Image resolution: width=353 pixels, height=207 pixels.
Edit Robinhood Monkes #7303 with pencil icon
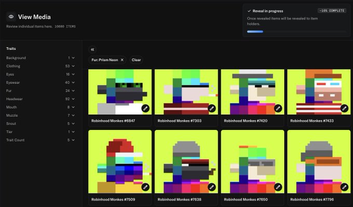pos(212,109)
